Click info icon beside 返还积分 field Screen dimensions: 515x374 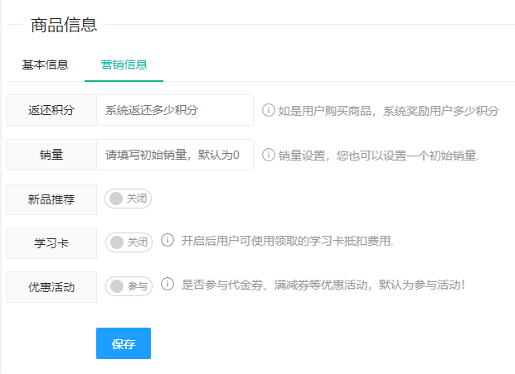[x=269, y=110]
